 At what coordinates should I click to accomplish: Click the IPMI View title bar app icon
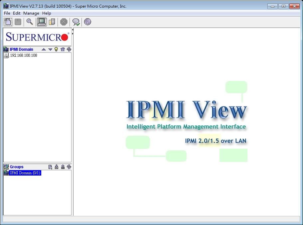[x=6, y=6]
